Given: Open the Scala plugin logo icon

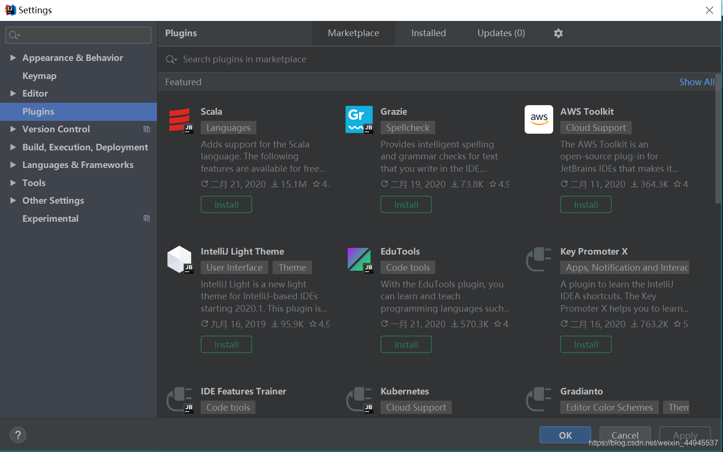Looking at the screenshot, I should click(181, 119).
